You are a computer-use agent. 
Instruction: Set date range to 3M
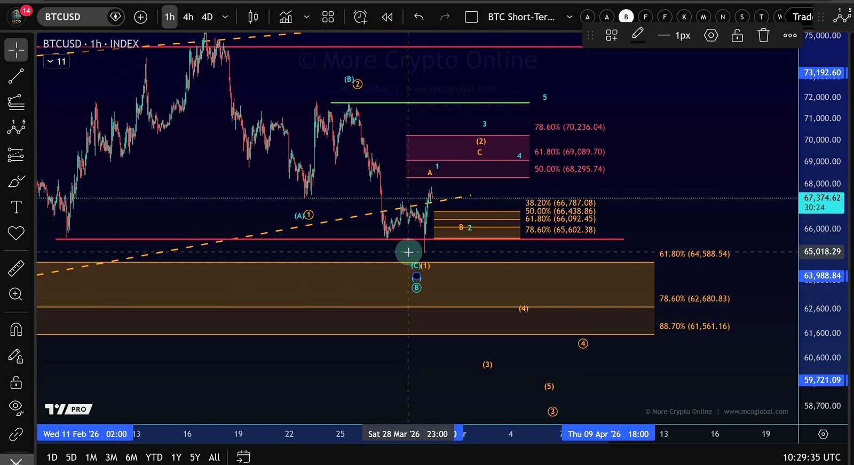pos(111,457)
